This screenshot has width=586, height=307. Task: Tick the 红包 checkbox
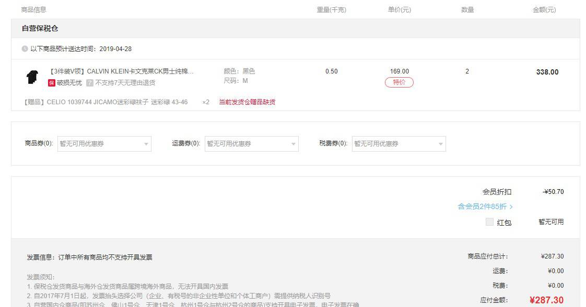coord(489,222)
